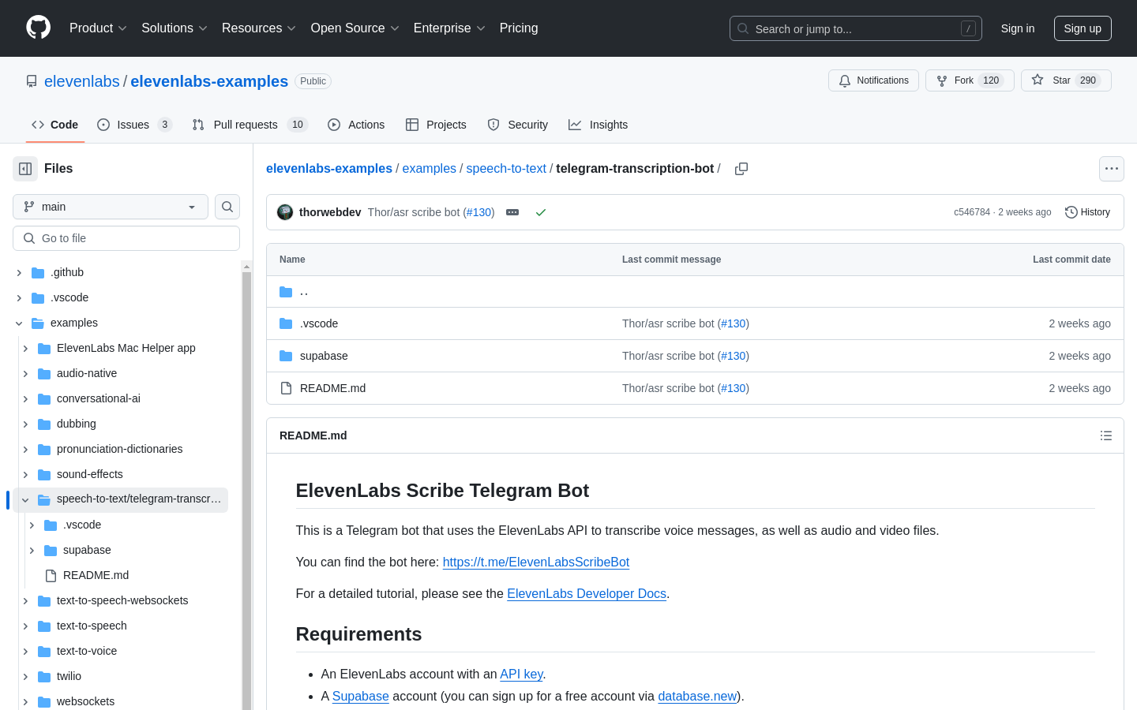The height and width of the screenshot is (710, 1137).
Task: Click the Pricing nav link
Action: (x=519, y=28)
